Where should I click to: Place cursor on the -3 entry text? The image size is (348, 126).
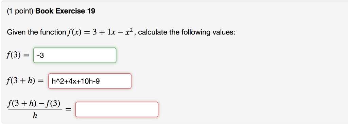pos(40,56)
